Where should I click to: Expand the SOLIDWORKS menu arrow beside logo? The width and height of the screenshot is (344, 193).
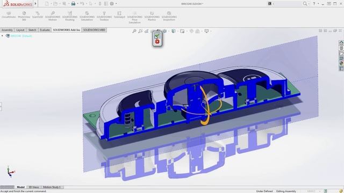[x=35, y=4]
